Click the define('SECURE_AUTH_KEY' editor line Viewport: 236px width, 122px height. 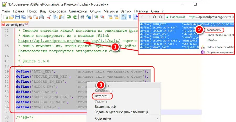82,77
